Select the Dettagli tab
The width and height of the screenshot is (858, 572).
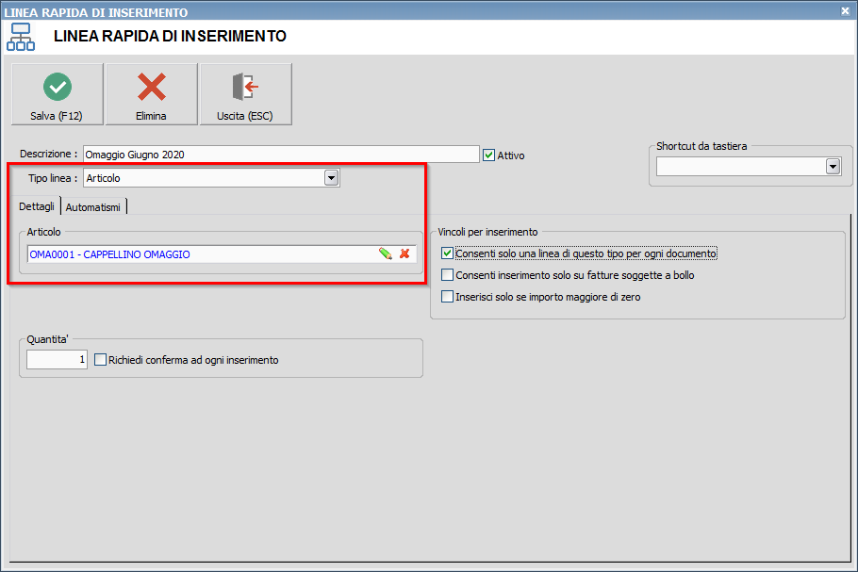(37, 206)
